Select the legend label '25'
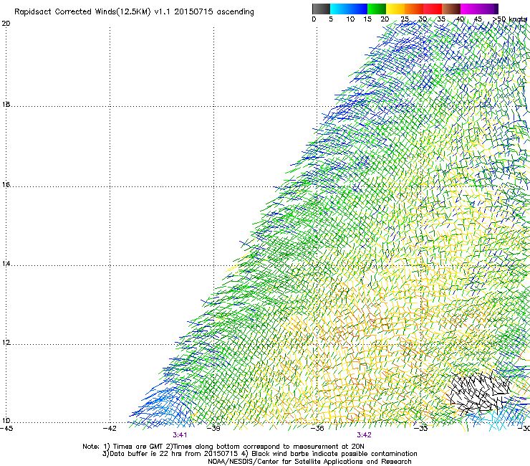This screenshot has width=530, height=466. pos(405,19)
